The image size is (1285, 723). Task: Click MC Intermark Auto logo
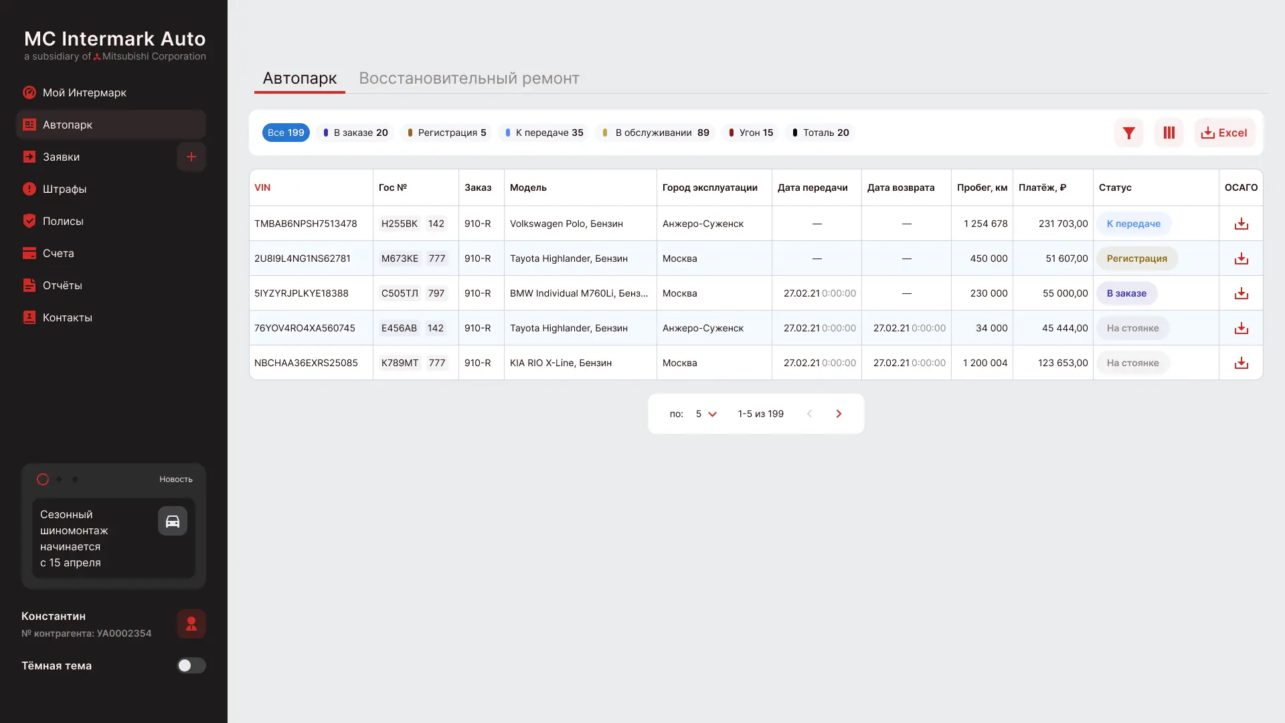tap(115, 44)
